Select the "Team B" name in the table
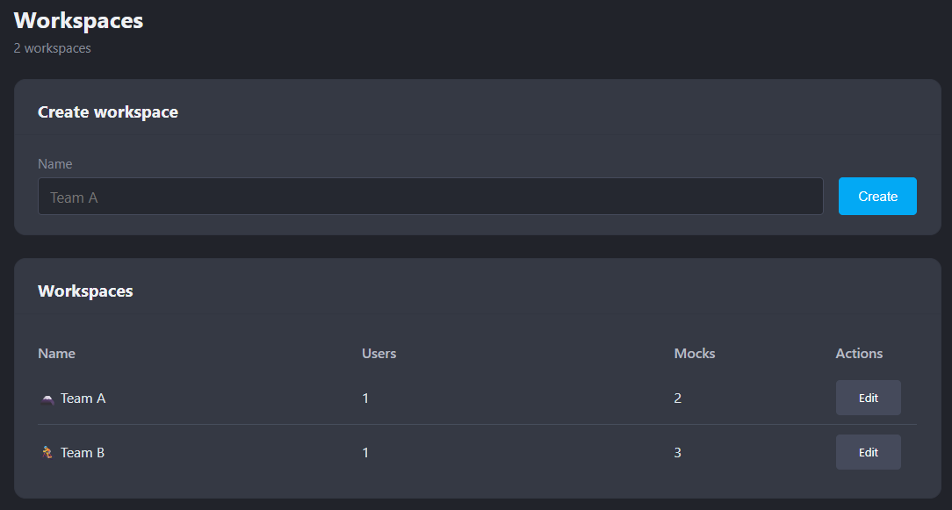952x510 pixels. click(x=83, y=453)
